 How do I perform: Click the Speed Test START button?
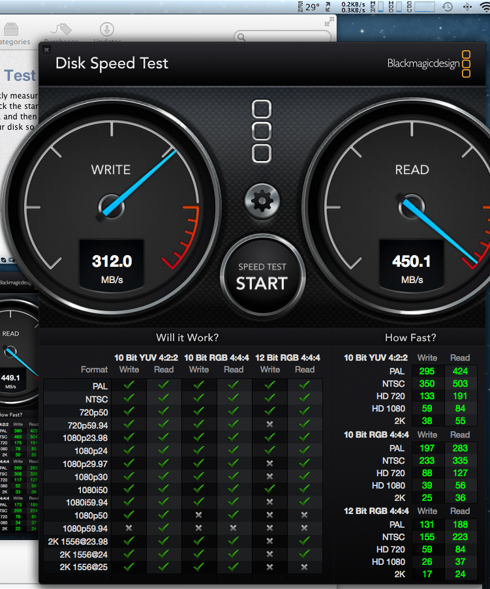coord(262,277)
